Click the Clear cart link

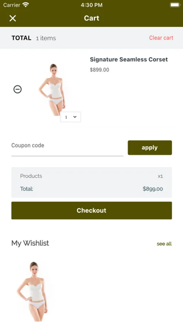(161, 38)
